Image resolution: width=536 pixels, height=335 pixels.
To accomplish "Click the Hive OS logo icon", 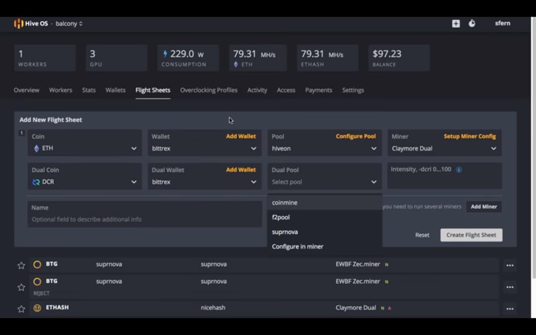I will (x=19, y=24).
